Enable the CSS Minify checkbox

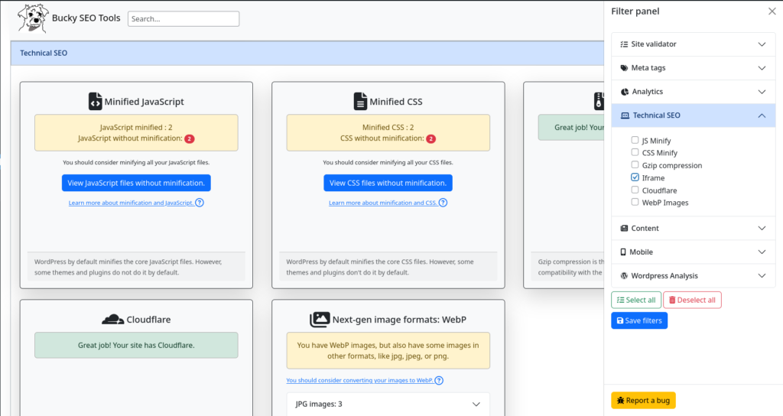point(635,152)
